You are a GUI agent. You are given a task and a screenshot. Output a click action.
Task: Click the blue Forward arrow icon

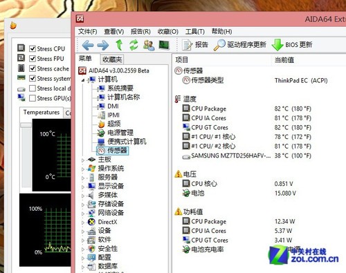(103, 45)
